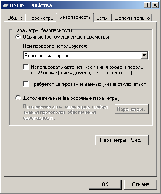Check Требуется шифрование данных option
The image size is (161, 194).
pos(26,84)
